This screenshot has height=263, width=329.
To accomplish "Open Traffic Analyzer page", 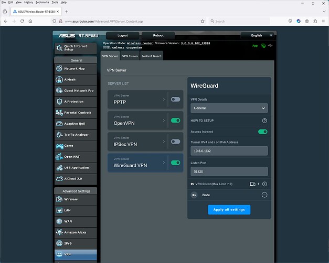I will point(76,135).
